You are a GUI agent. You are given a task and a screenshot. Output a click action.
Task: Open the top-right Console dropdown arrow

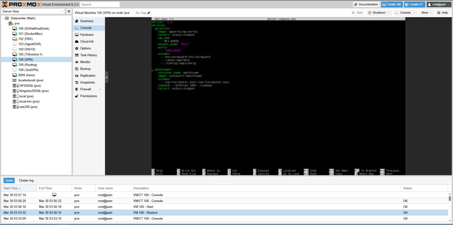414,13
